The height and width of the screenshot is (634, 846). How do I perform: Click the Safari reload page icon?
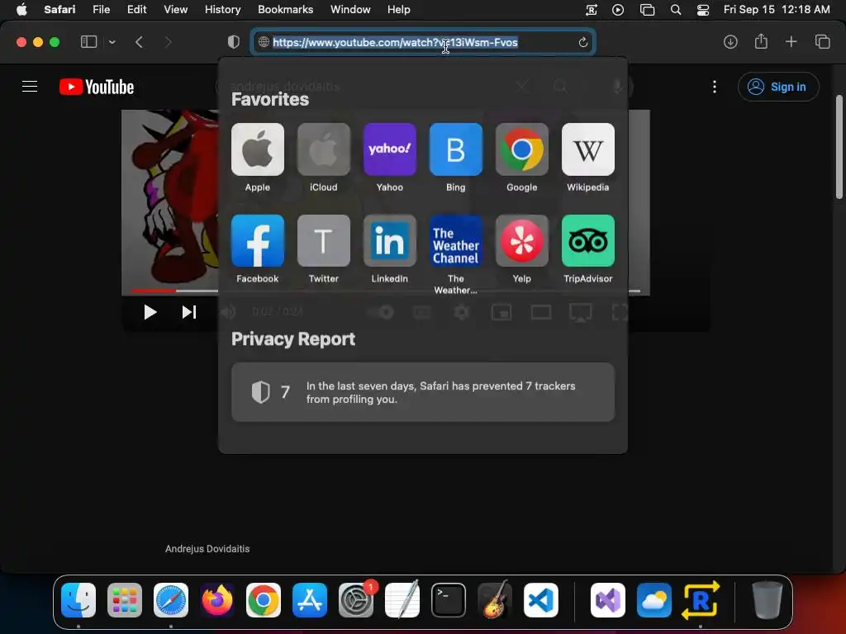pyautogui.click(x=582, y=42)
